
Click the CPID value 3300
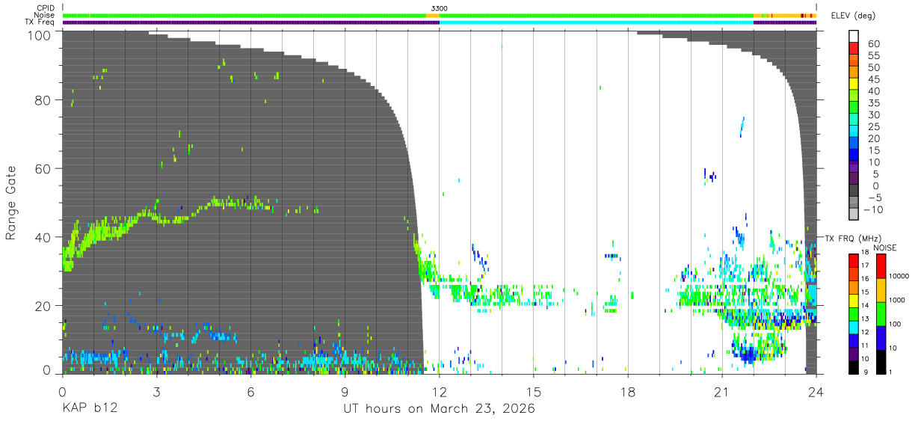coord(439,7)
